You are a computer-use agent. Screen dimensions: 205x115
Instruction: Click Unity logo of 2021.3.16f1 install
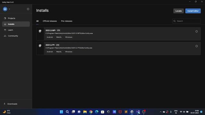40,31
